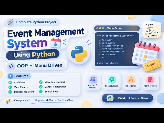
Task: Click the green check beside View Registrations
Action: coord(41,82)
